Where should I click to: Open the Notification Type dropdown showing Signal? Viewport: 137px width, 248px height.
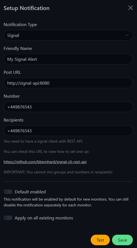pos(68,35)
